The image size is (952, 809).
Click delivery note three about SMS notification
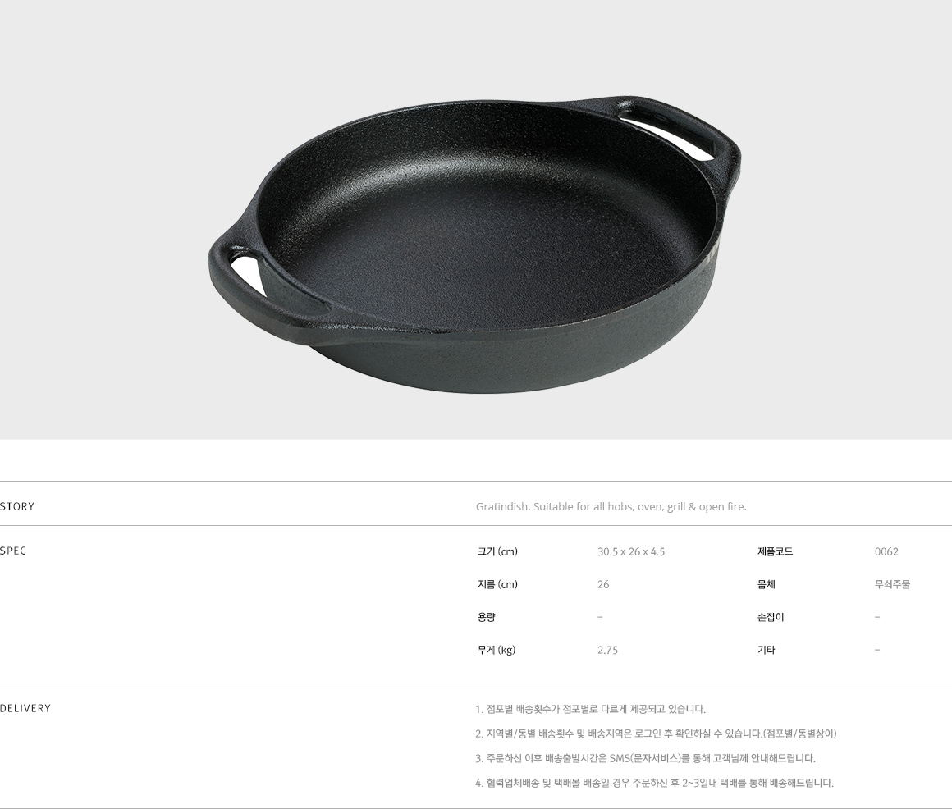tap(646, 758)
